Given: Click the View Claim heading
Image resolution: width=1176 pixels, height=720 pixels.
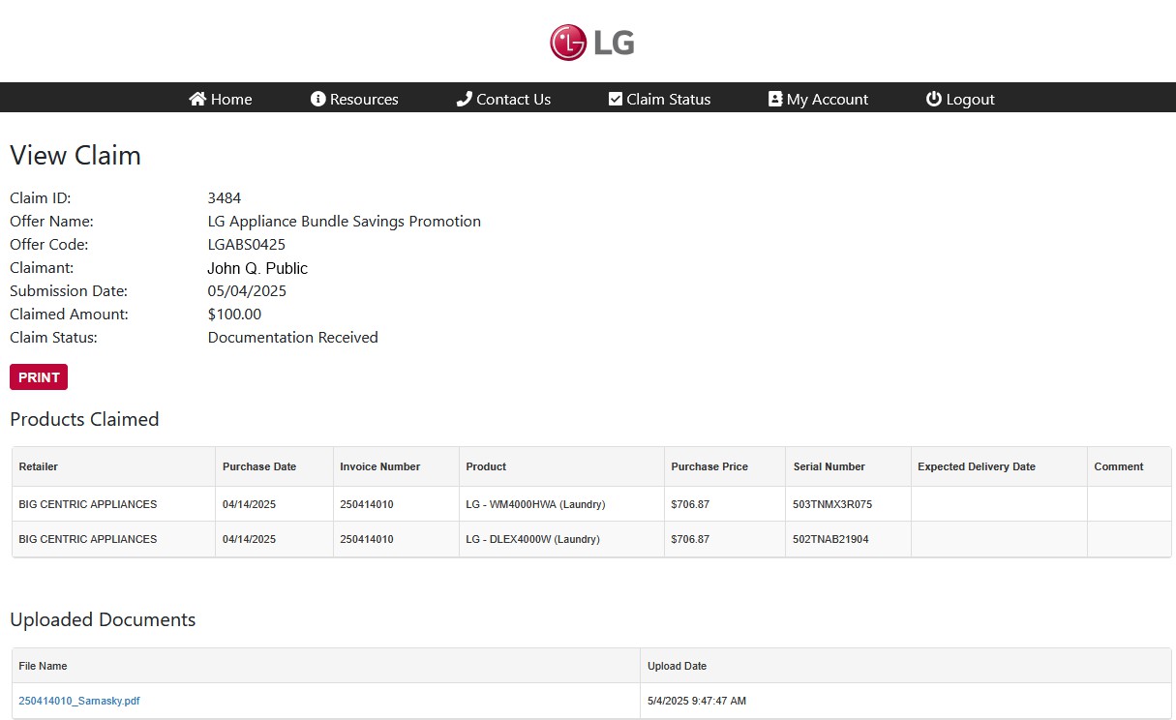Looking at the screenshot, I should click(75, 156).
